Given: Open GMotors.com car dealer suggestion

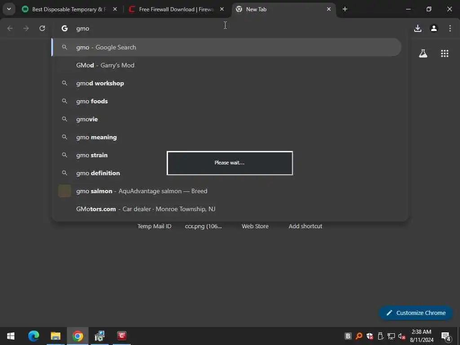Looking at the screenshot, I should [226, 209].
